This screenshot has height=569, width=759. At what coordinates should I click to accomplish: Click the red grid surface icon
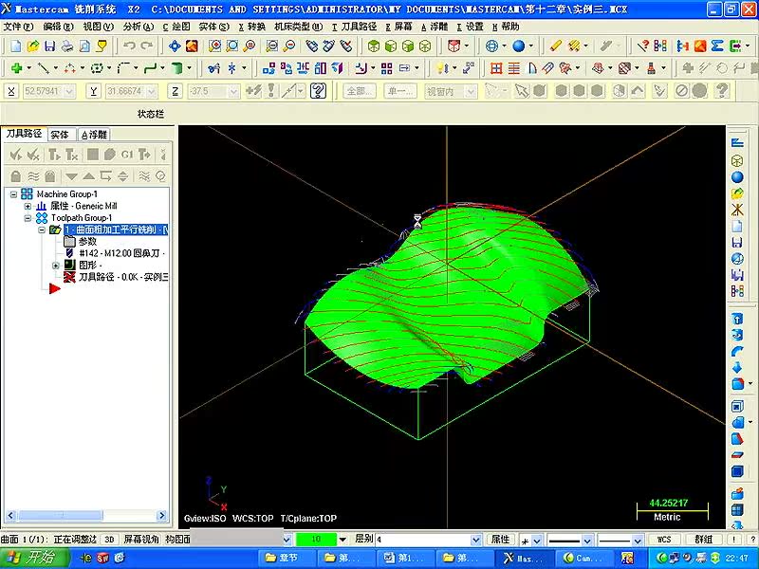coord(496,68)
